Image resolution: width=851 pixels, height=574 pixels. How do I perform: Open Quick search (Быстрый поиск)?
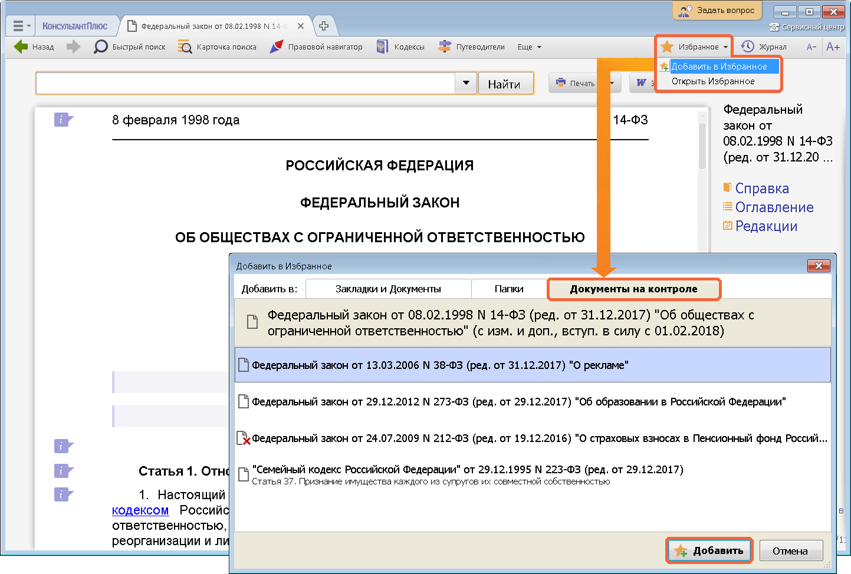coord(130,47)
